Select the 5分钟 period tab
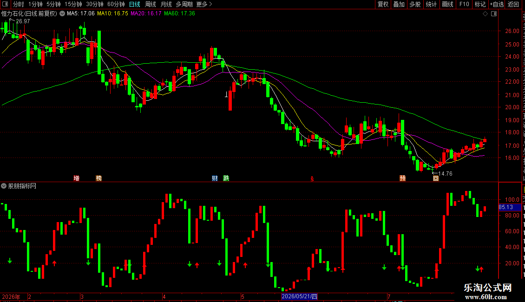This screenshot has height=302, width=525. click(53, 4)
